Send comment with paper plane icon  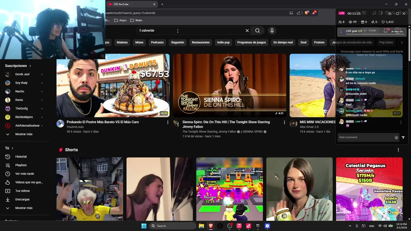tap(403, 137)
